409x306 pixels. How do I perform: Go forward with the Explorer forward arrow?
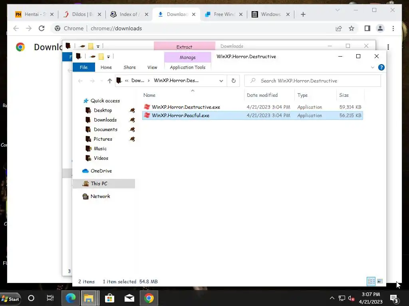pyautogui.click(x=92, y=81)
